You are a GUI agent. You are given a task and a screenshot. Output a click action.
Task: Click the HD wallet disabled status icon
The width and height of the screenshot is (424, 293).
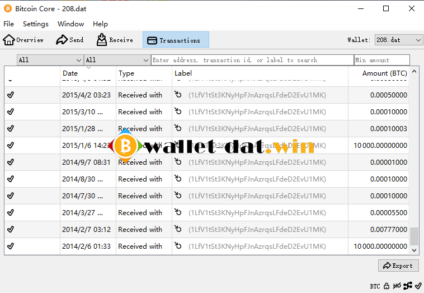(397, 286)
